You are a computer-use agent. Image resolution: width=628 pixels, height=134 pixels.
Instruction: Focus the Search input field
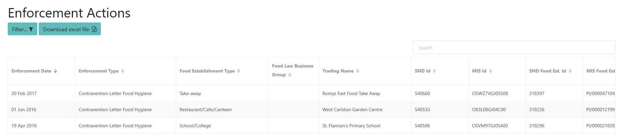point(514,48)
